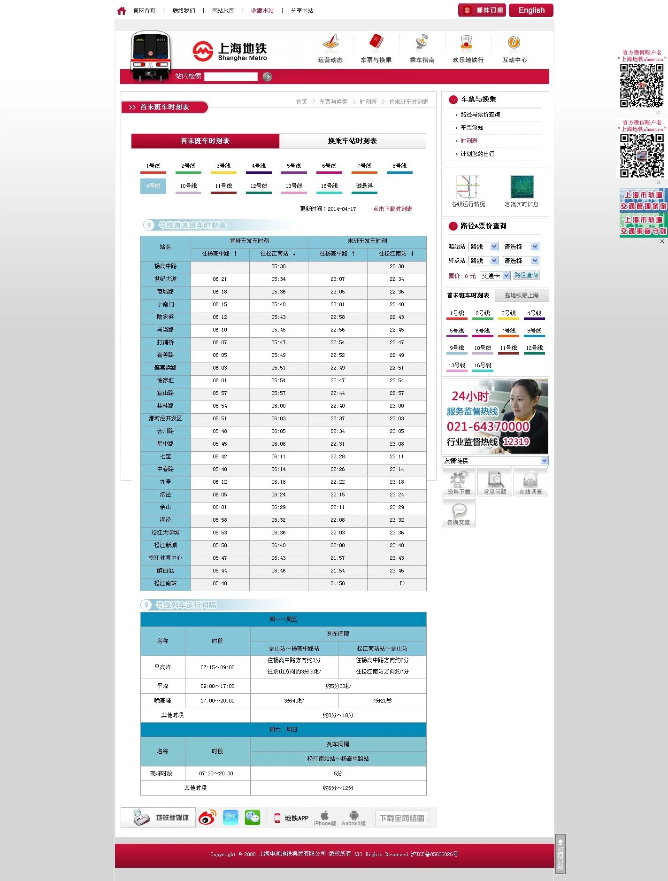The image size is (668, 881).
Task: Open 车票须知 sidebar link
Action: pyautogui.click(x=472, y=128)
